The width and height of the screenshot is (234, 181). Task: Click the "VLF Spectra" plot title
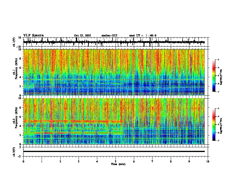(x=33, y=35)
